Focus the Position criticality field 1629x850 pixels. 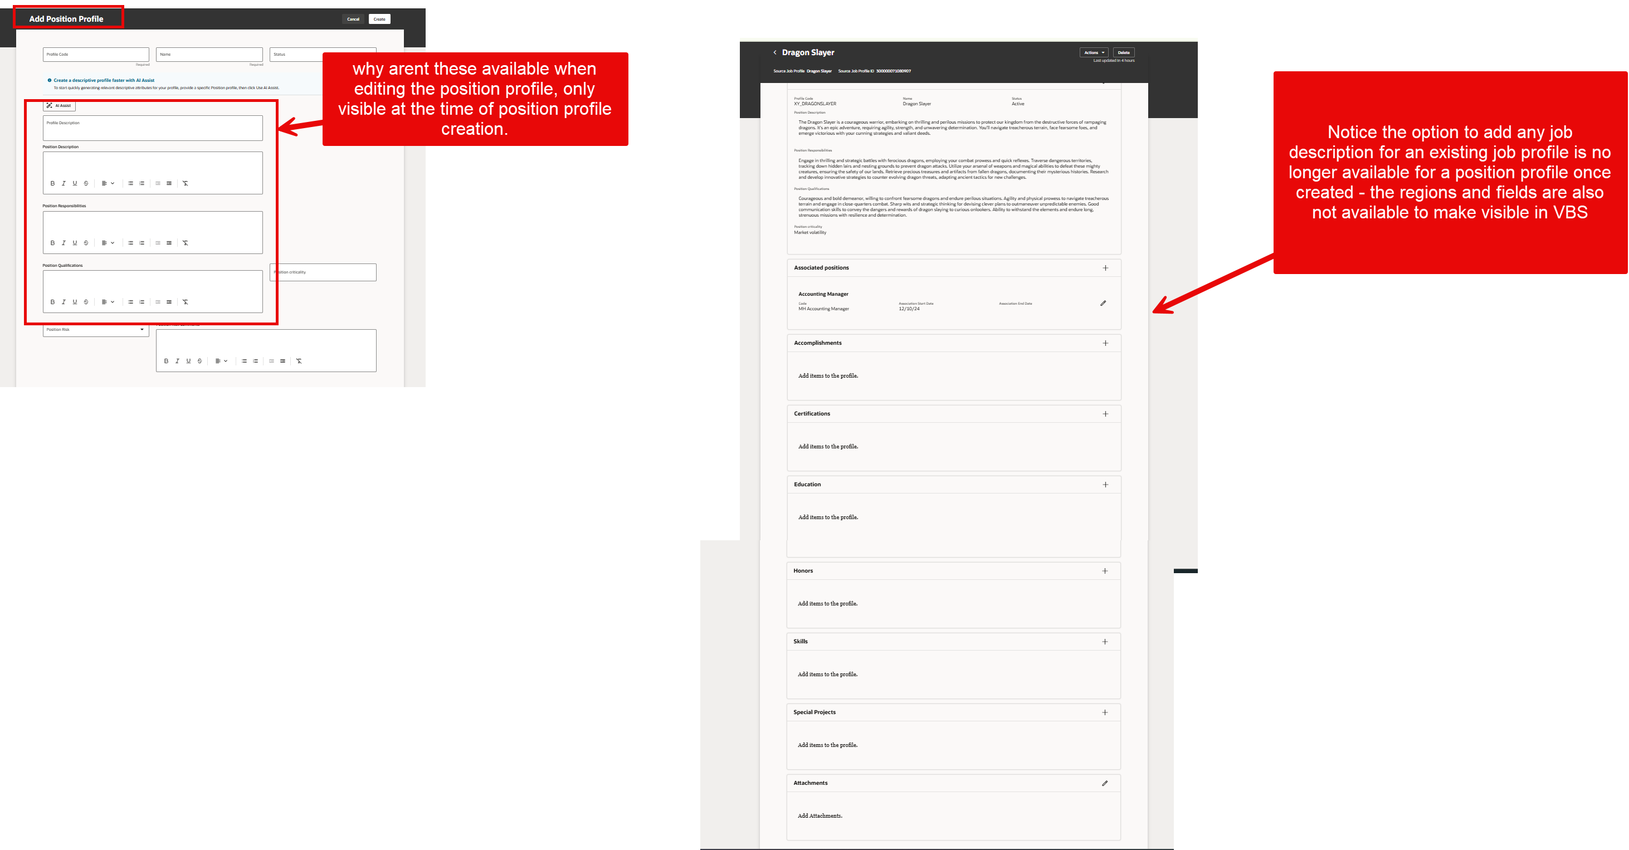[323, 272]
